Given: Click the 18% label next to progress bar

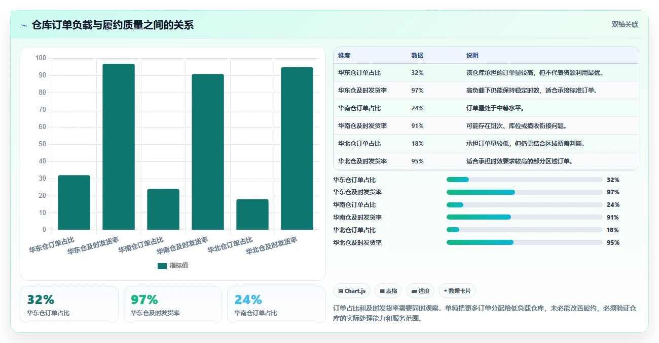Looking at the screenshot, I should [x=613, y=230].
